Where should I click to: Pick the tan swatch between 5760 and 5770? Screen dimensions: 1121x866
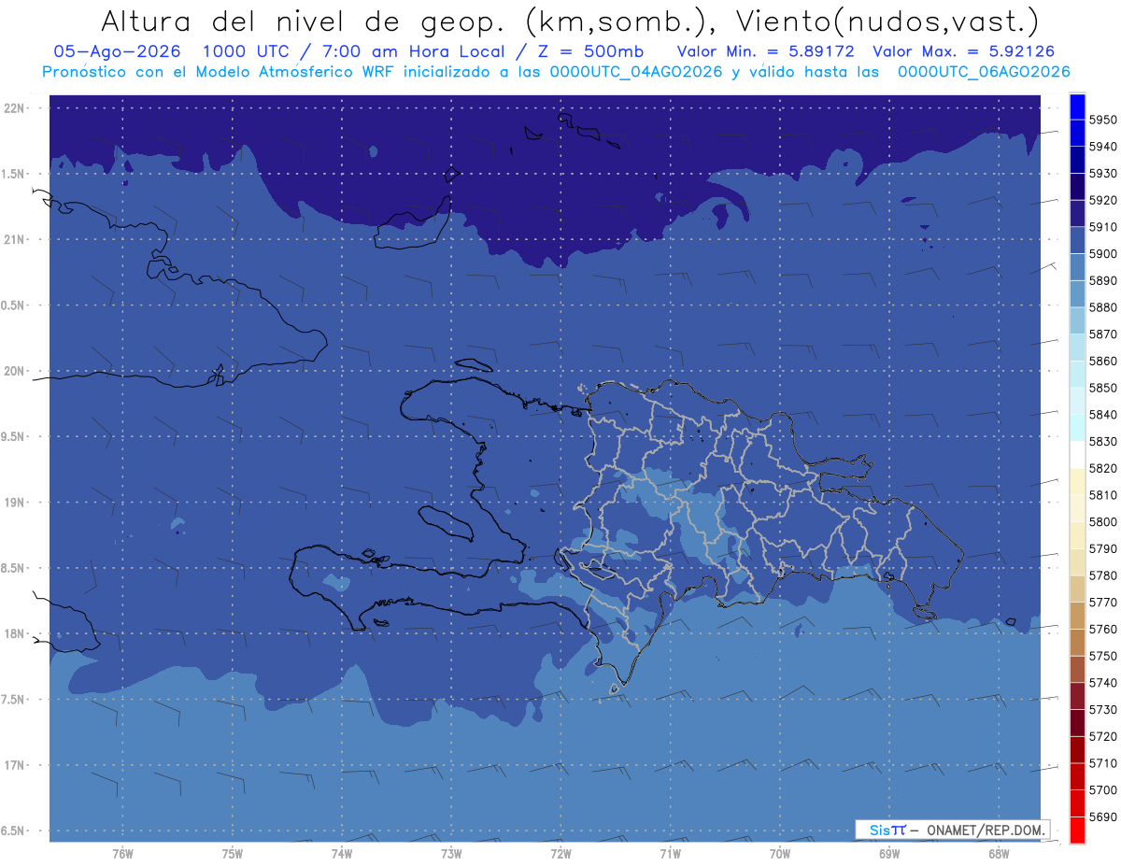tap(1077, 616)
